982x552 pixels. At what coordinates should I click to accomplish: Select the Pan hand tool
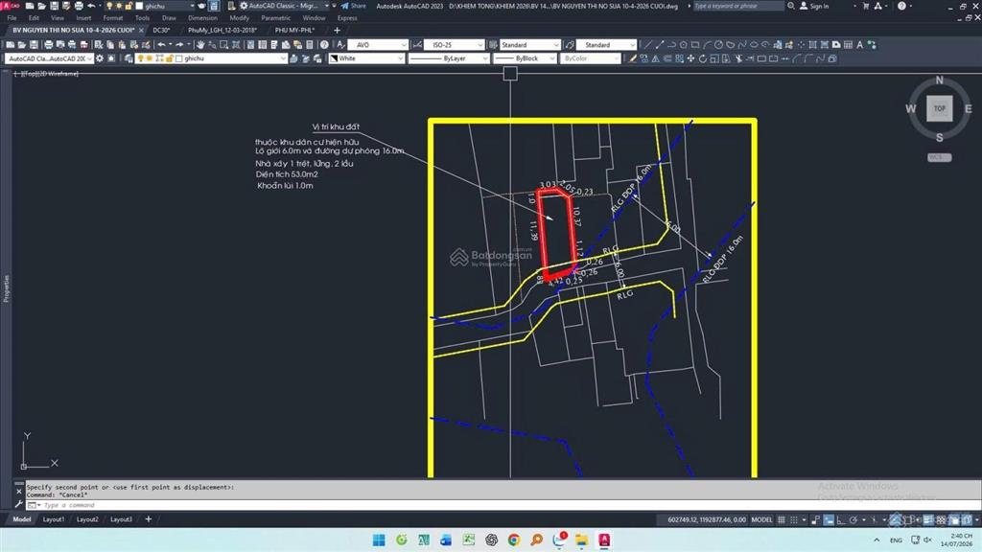(x=200, y=45)
